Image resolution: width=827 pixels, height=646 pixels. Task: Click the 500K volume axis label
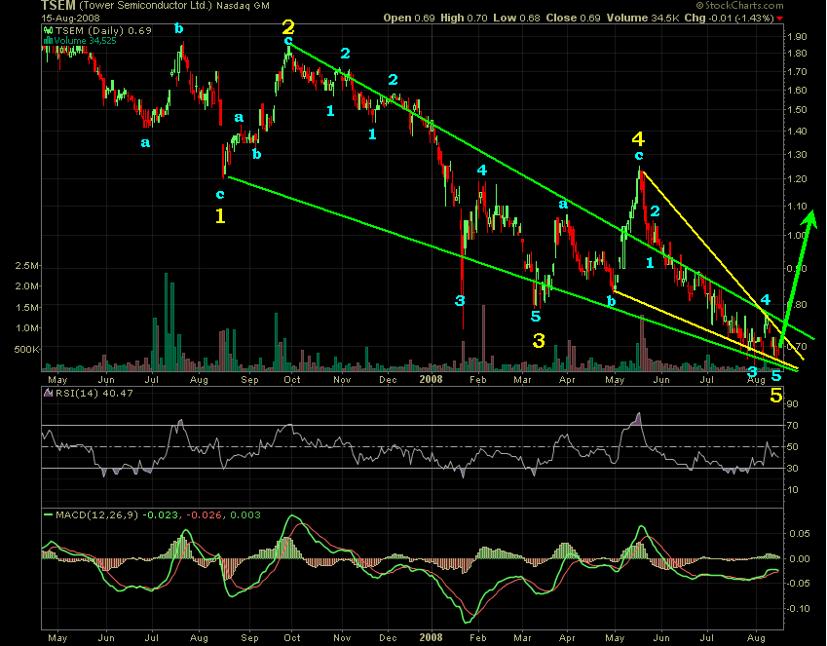coord(27,350)
